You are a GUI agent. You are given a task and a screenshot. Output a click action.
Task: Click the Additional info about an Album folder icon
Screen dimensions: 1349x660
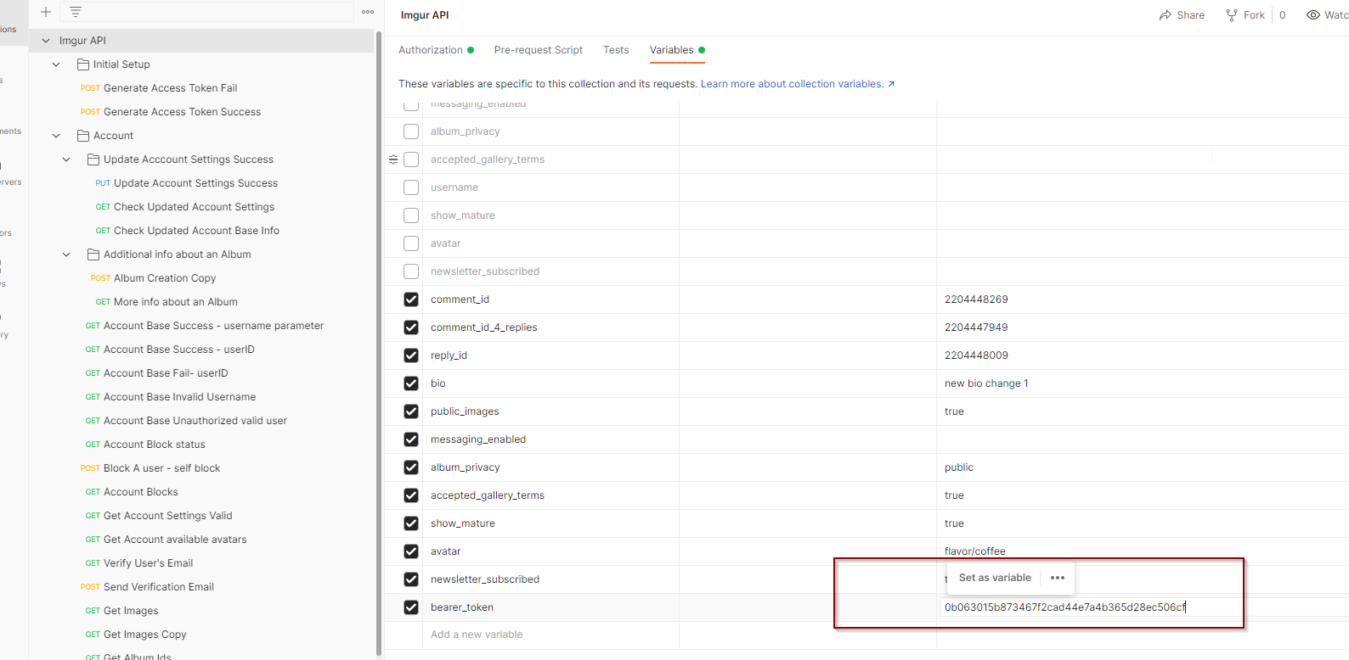[93, 254]
